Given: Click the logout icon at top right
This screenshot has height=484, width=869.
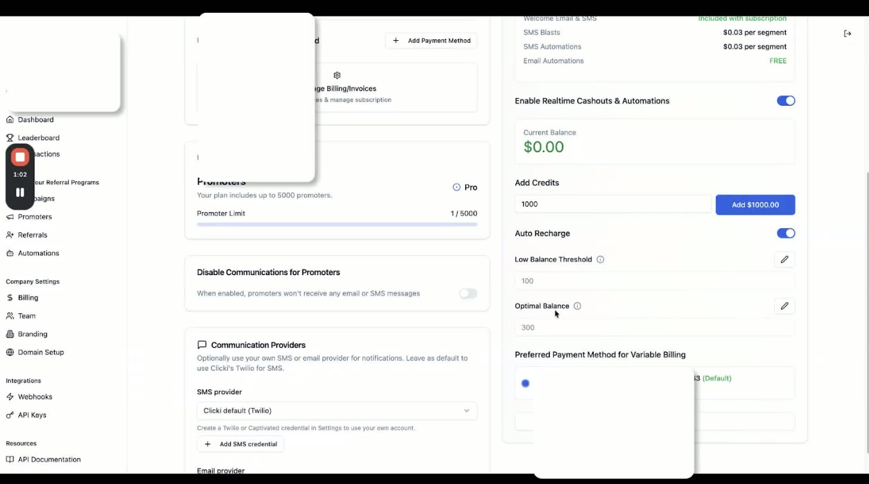Looking at the screenshot, I should [x=847, y=34].
